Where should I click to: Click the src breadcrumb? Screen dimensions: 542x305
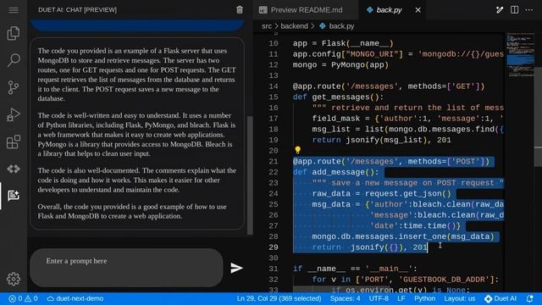[x=267, y=26]
